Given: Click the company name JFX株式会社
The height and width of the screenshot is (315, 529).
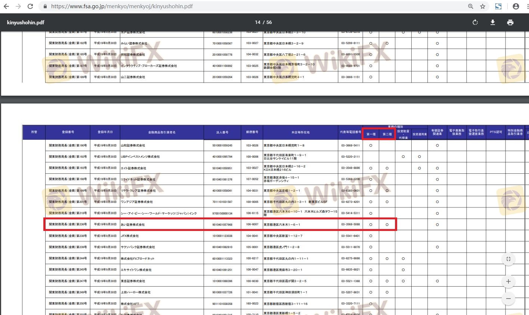Looking at the screenshot, I should point(130,236).
